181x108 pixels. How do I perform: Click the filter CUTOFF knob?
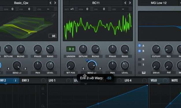(156, 49)
